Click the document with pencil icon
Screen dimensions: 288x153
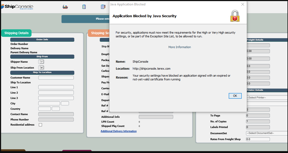tap(103, 7)
